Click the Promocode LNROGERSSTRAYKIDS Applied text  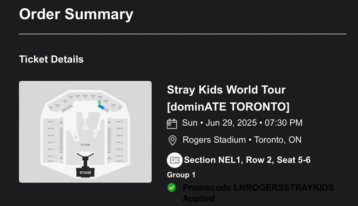click(x=258, y=192)
